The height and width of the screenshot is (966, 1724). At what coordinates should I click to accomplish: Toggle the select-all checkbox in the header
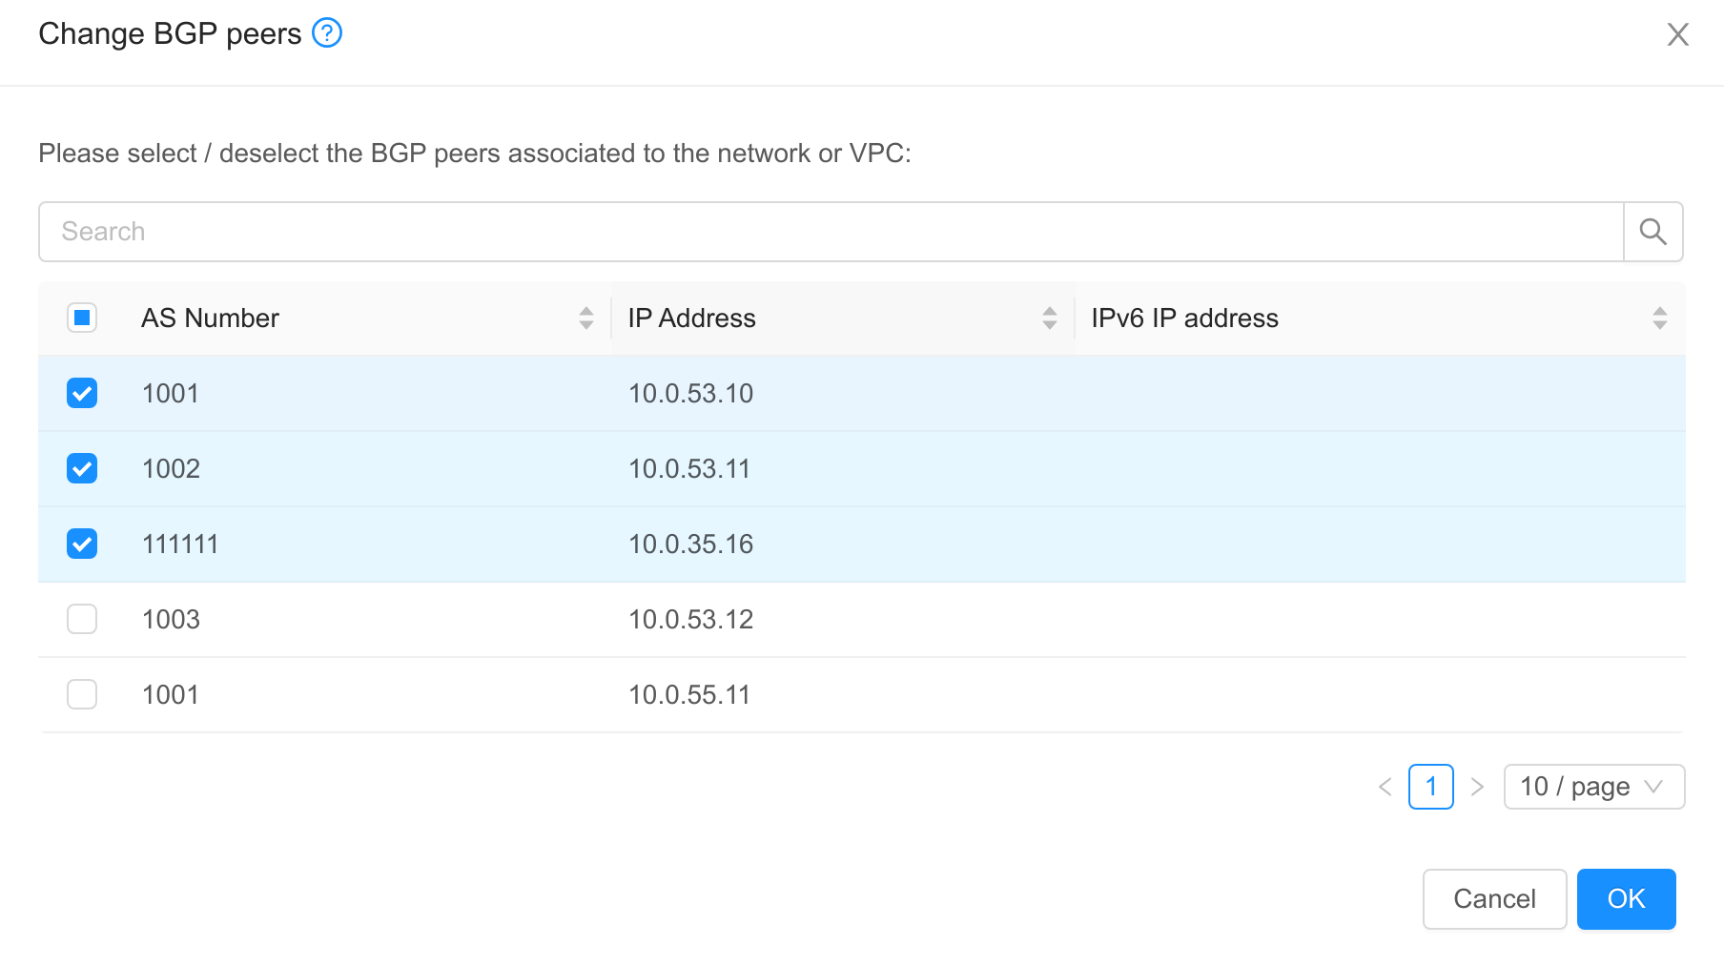(x=82, y=318)
